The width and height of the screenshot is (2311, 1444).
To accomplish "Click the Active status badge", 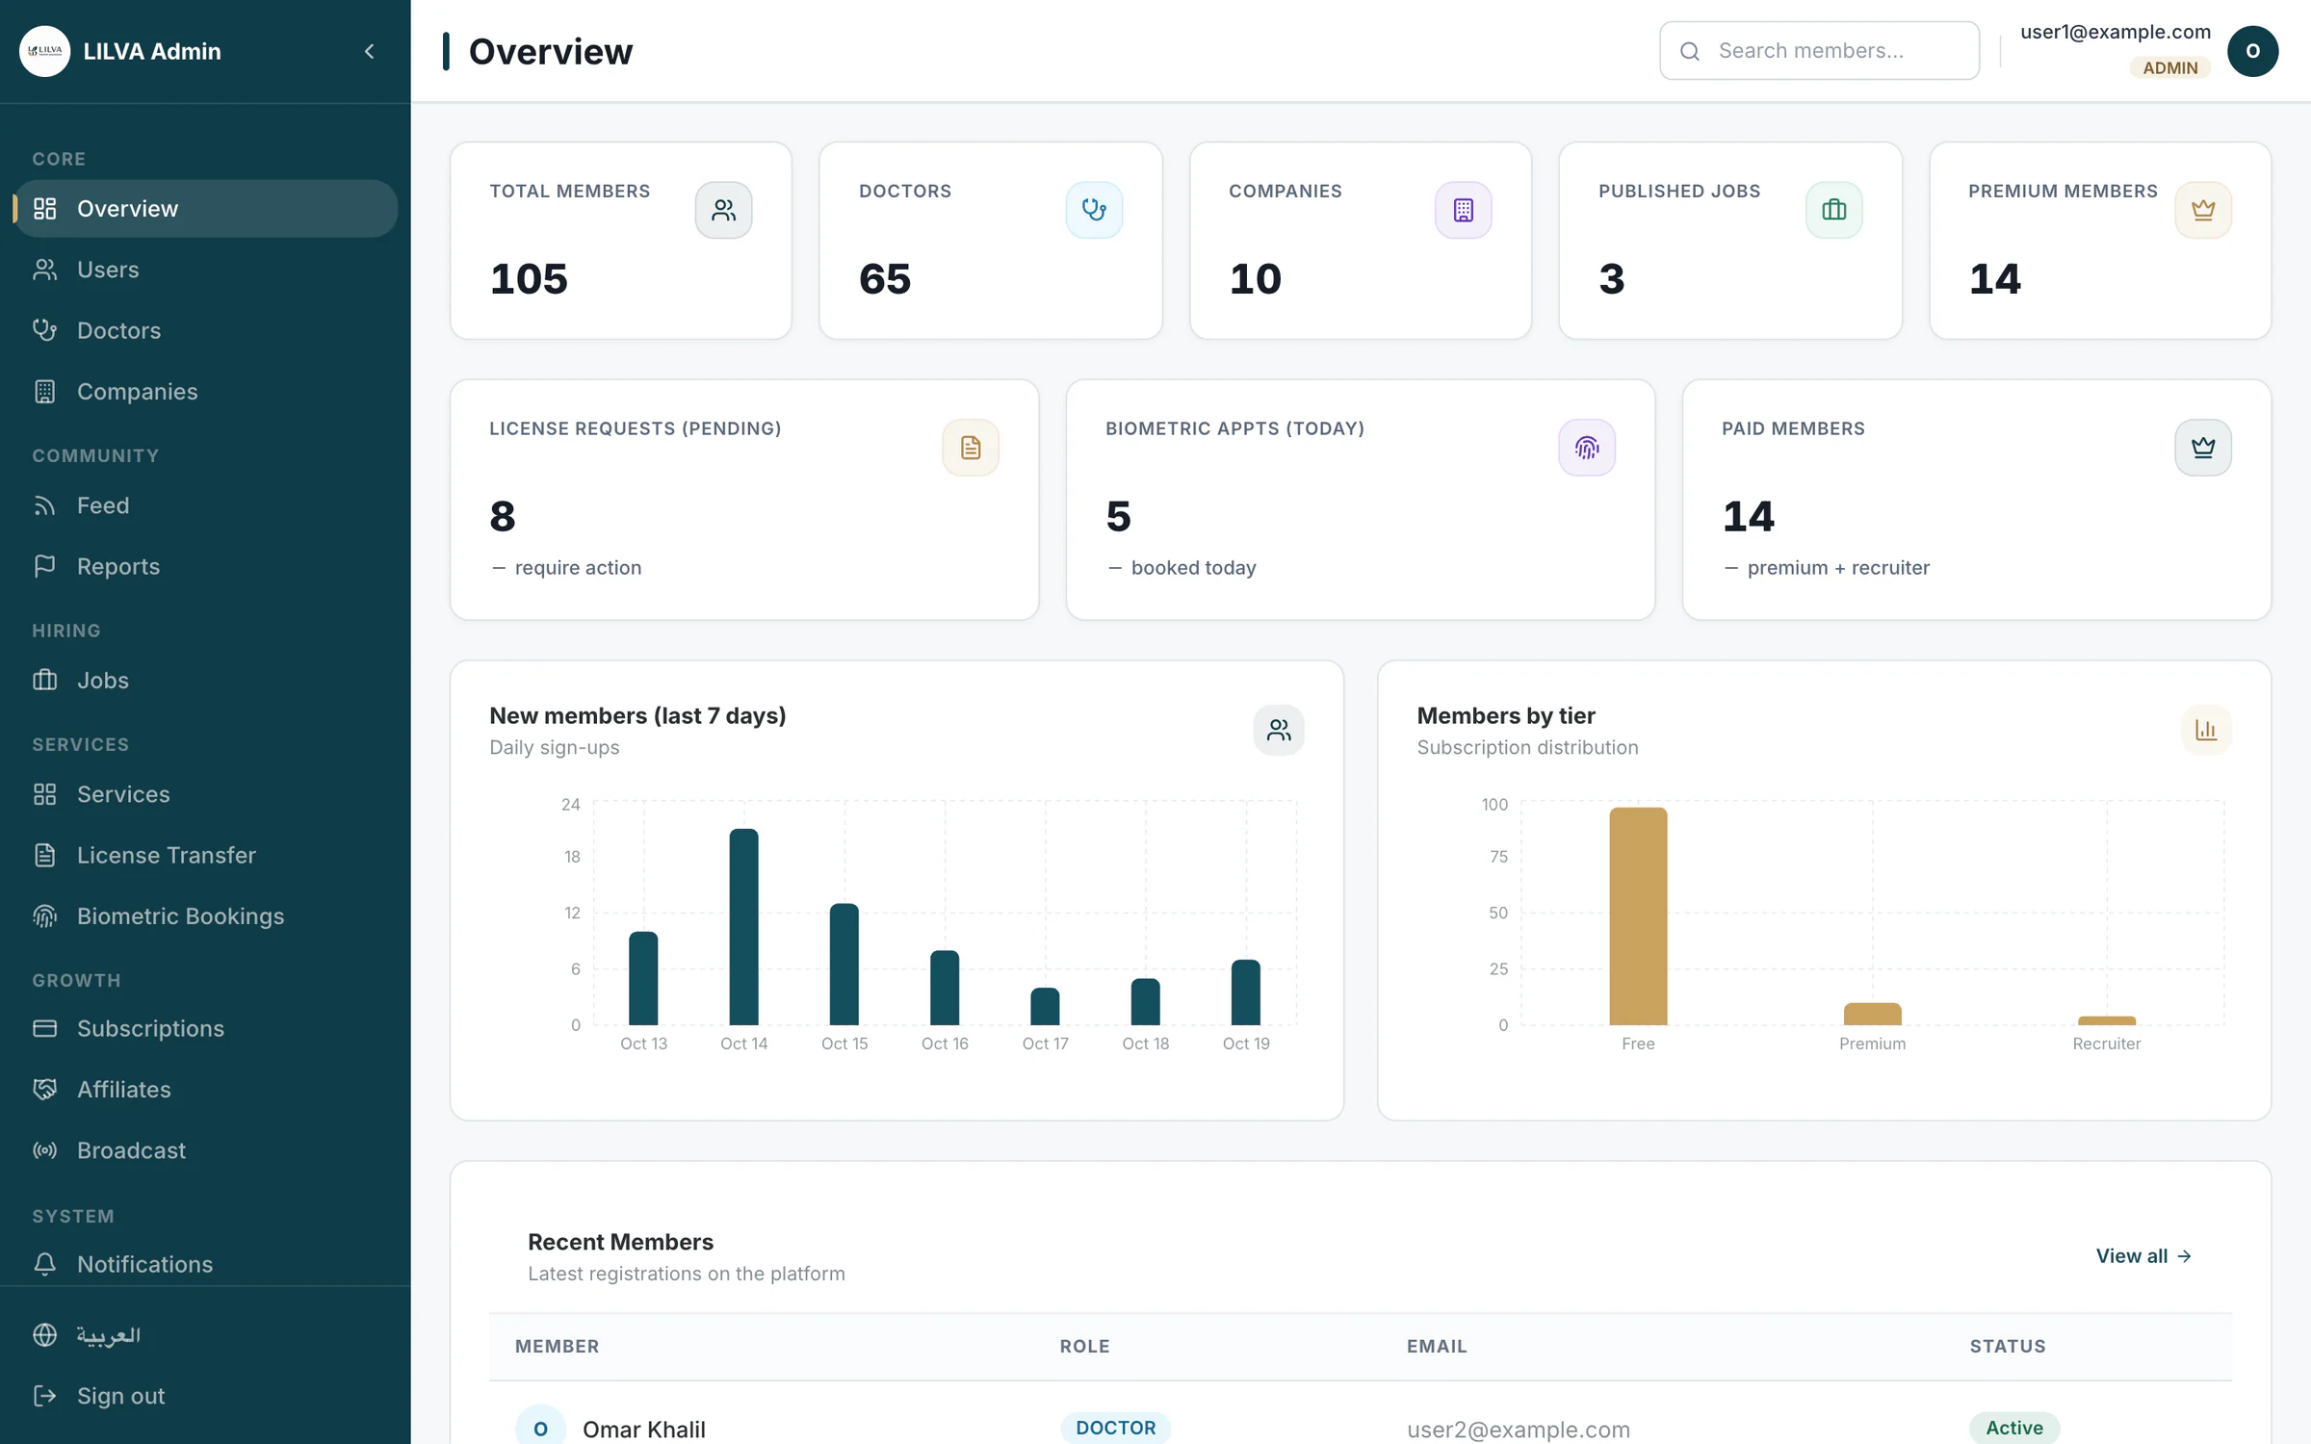I will click(2014, 1428).
